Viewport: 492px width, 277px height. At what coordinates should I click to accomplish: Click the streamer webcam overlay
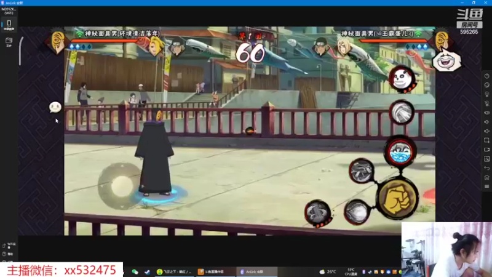pos(446,250)
